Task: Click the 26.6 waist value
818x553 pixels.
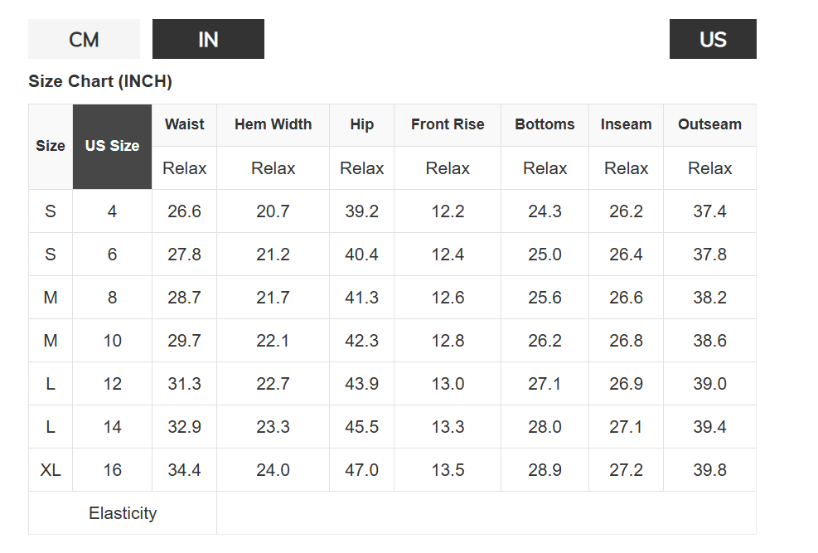Action: point(184,211)
